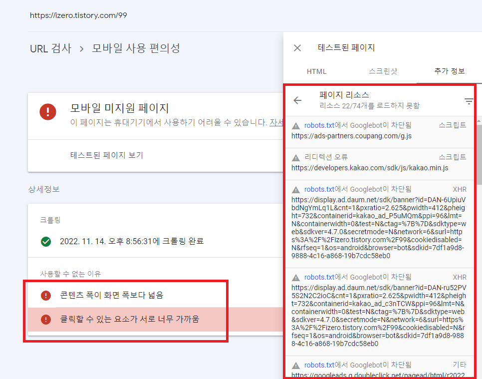Click the crawl time text 2022. 11. 14. 오후 8:56:31
This screenshot has height=379, width=482.
[106, 241]
